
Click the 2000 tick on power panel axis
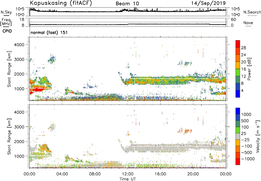(19, 74)
